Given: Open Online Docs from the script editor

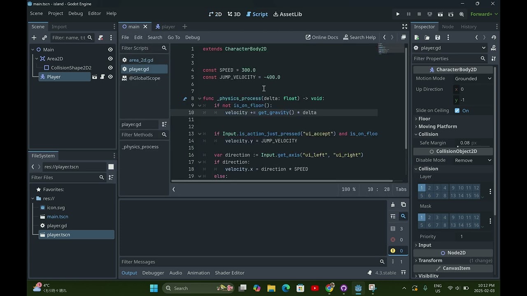Looking at the screenshot, I should tap(322, 37).
